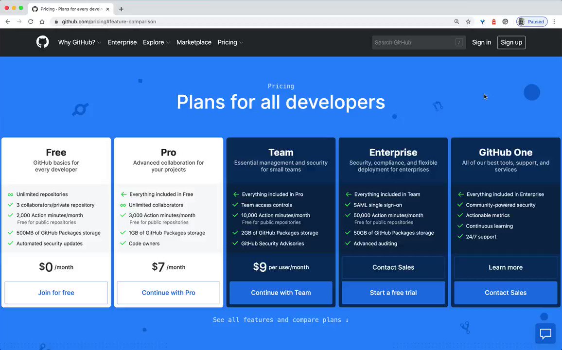
Task: Click the browser forward arrow
Action: 19,21
